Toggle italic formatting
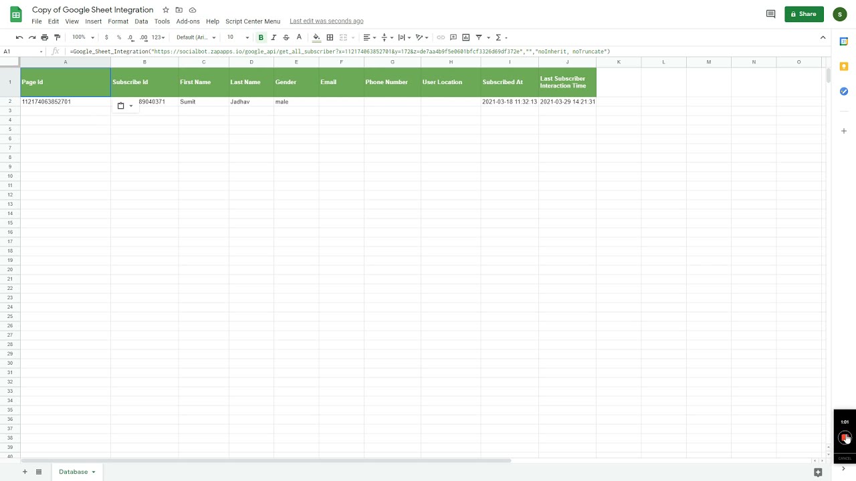Viewport: 856px width, 481px height. (x=274, y=37)
